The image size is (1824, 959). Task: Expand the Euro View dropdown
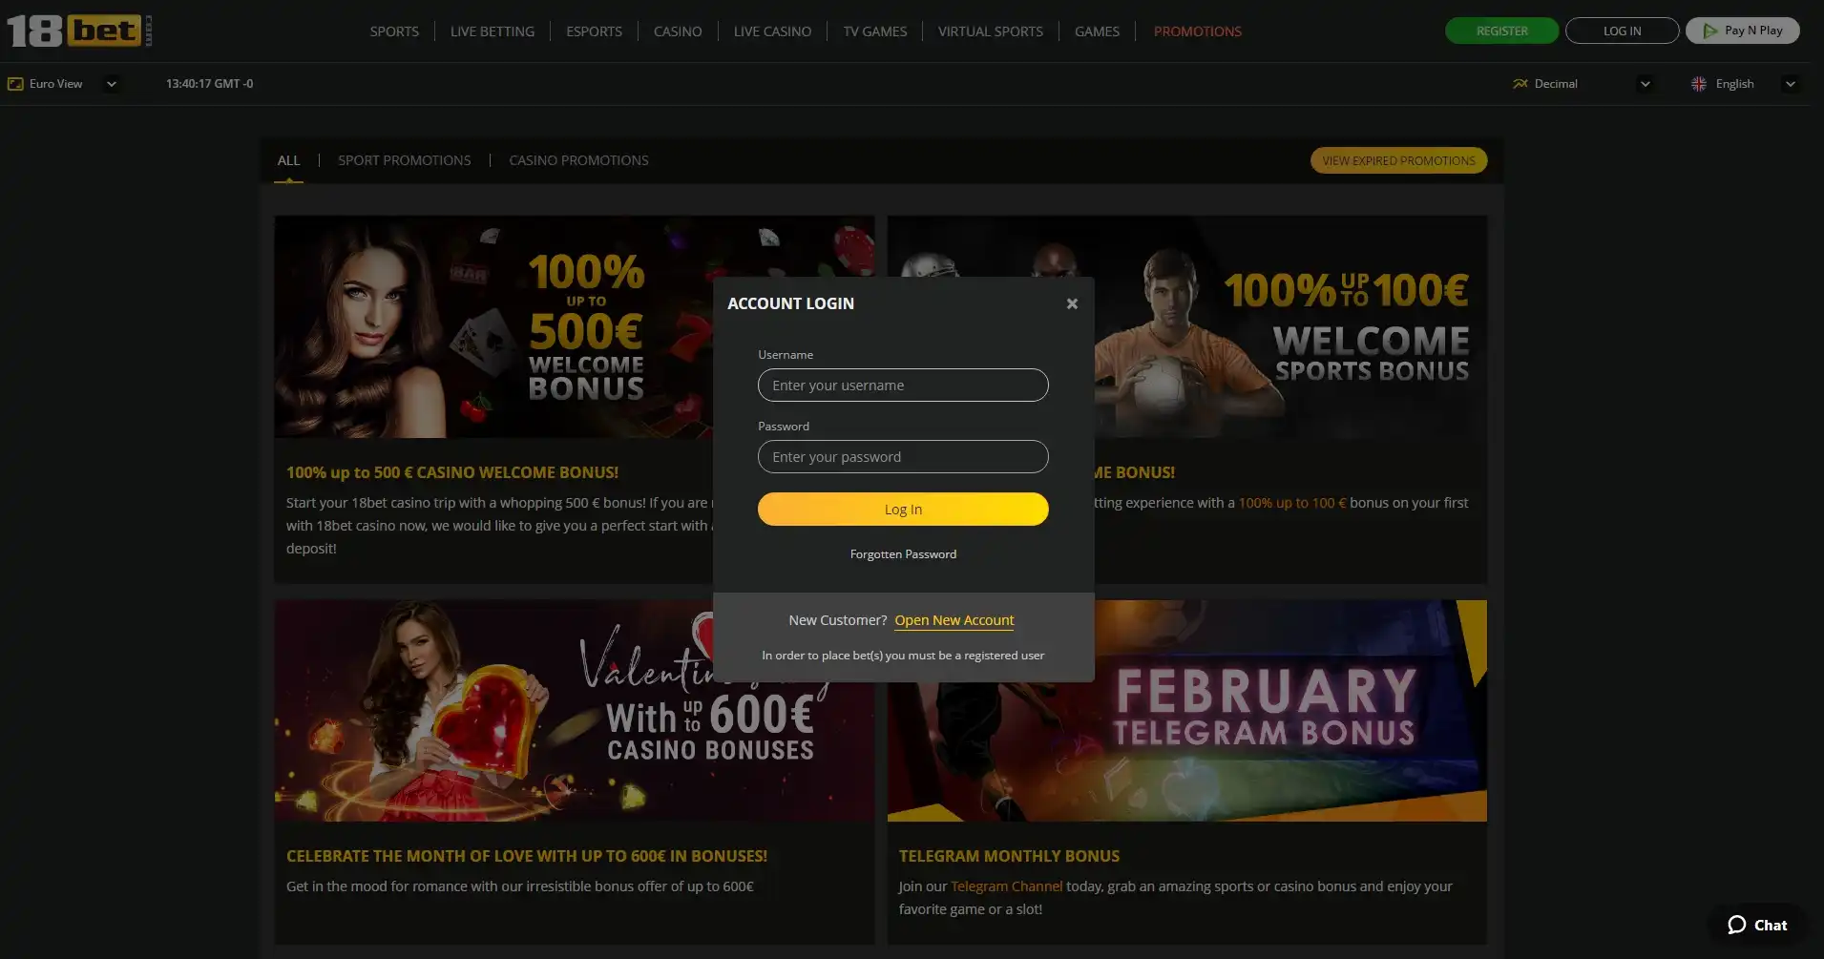coord(112,84)
